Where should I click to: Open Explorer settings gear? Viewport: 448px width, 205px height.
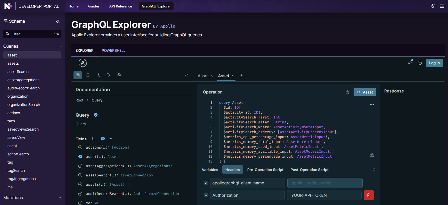click(119, 75)
